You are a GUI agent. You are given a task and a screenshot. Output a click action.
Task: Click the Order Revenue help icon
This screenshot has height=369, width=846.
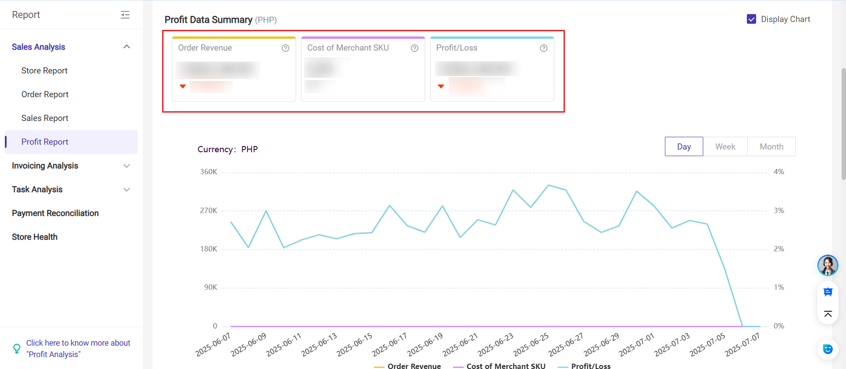(x=286, y=48)
